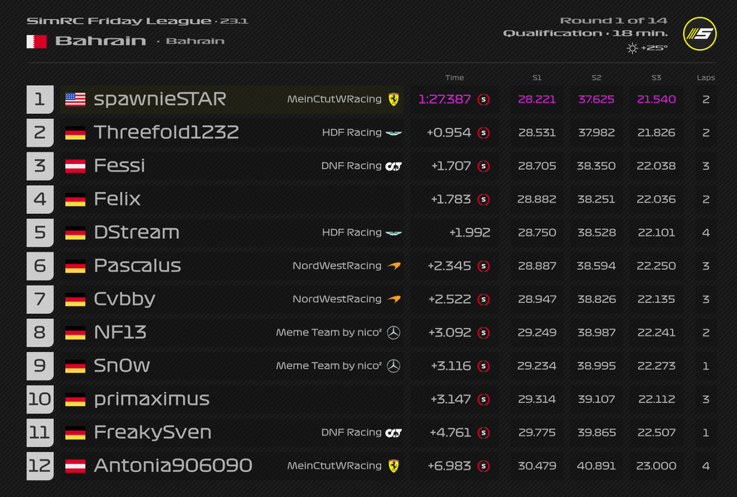Click the AlphaTauri logo in Fessi's row
Image resolution: width=737 pixels, height=497 pixels.
(393, 166)
